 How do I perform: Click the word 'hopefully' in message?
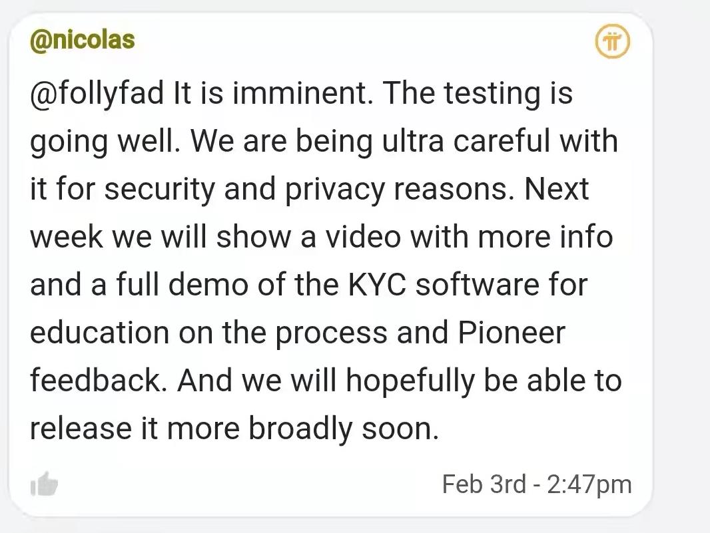(x=410, y=381)
